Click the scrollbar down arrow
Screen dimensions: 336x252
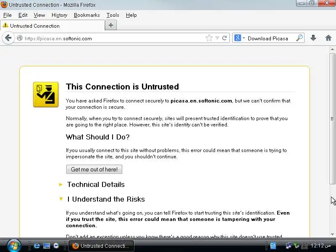332,234
